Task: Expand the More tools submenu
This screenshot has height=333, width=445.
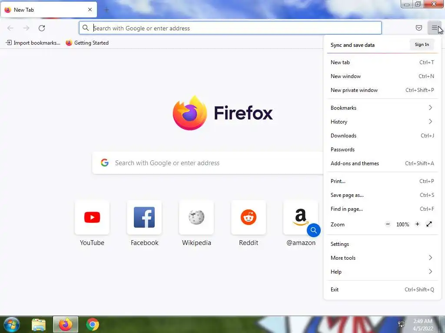Action: click(382, 258)
